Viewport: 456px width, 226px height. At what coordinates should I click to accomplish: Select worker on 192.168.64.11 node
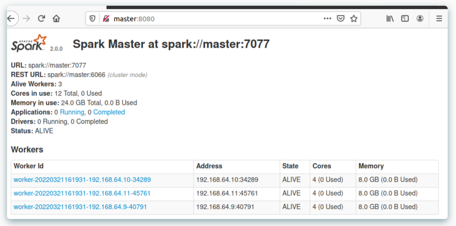coord(82,193)
